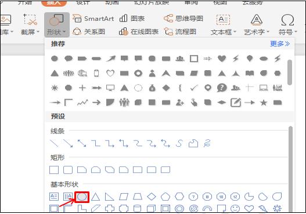Choose the right triangle in 基本形状
Viewport: 306px width, 214px height.
pos(110,197)
